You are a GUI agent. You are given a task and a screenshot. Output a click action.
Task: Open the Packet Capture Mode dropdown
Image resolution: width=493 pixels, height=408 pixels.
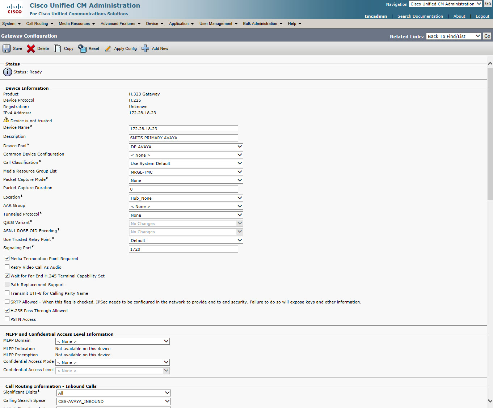click(x=186, y=180)
